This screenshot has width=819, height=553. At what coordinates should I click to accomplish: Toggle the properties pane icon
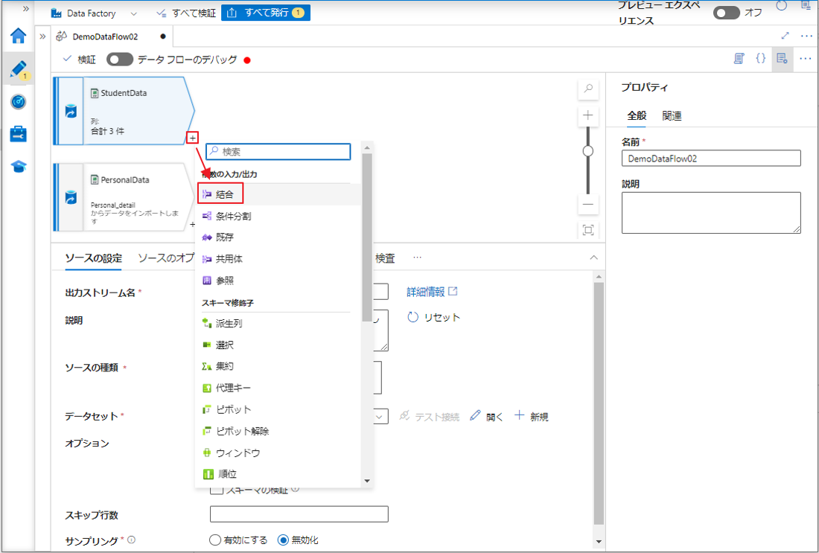782,59
